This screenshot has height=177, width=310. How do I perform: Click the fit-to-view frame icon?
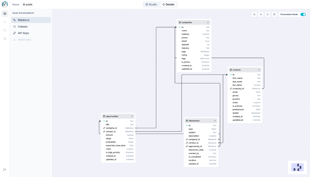(x=268, y=14)
